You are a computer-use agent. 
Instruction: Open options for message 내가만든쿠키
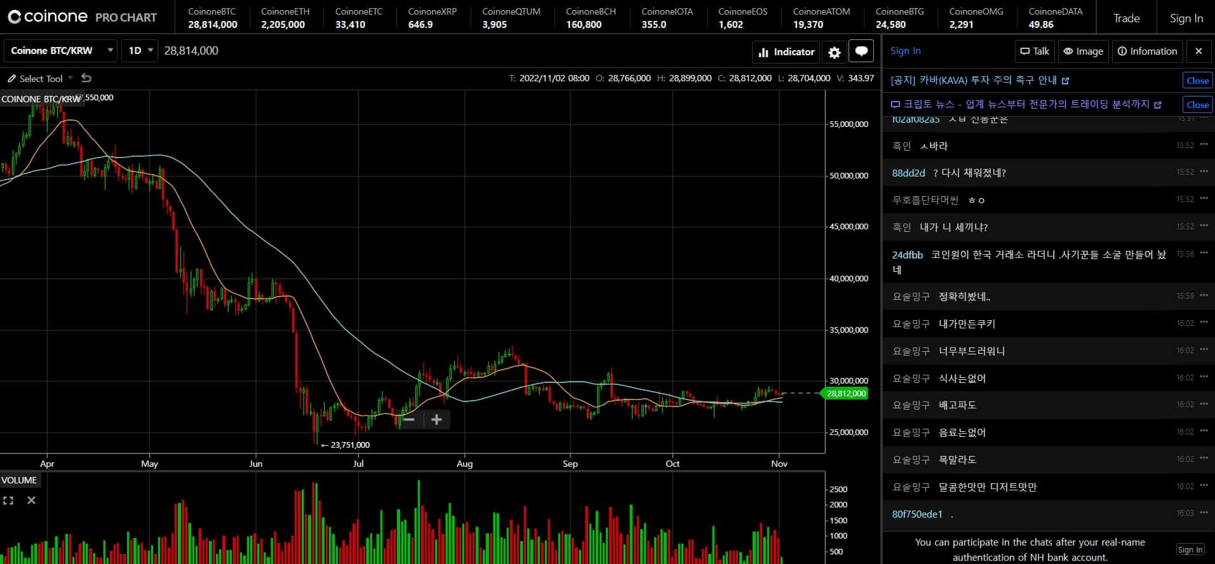pos(1204,322)
